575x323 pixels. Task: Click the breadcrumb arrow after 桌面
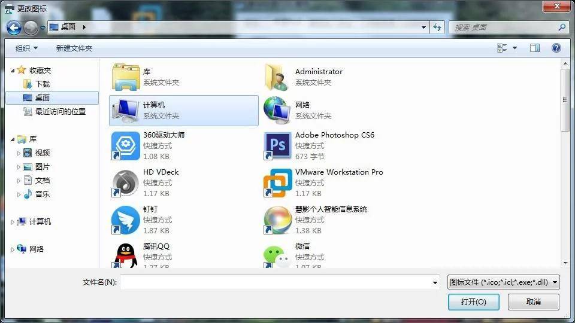(x=84, y=27)
